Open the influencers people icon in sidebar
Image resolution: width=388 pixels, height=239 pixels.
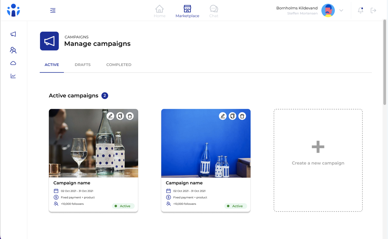click(13, 50)
